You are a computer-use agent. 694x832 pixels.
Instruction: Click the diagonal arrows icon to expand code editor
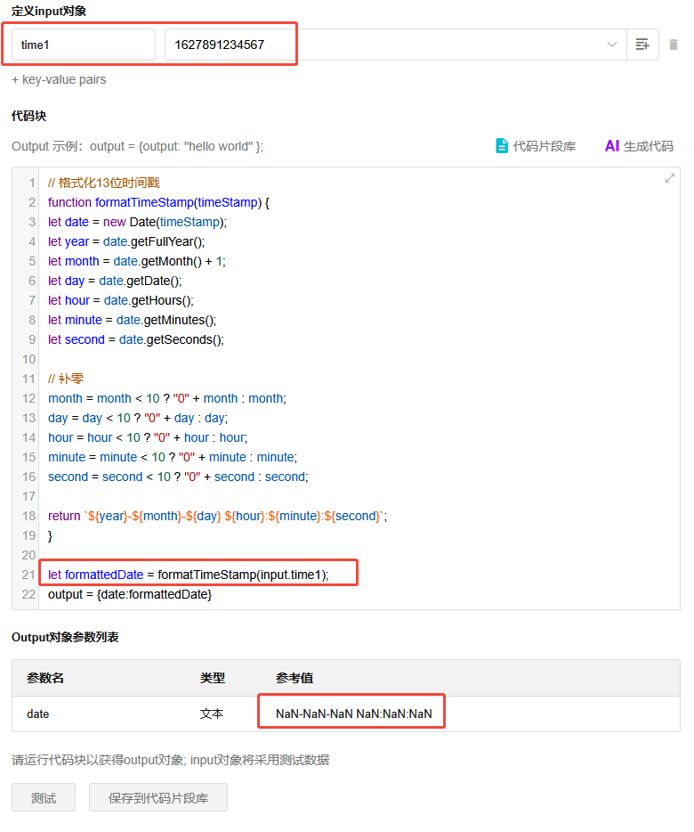[669, 177]
